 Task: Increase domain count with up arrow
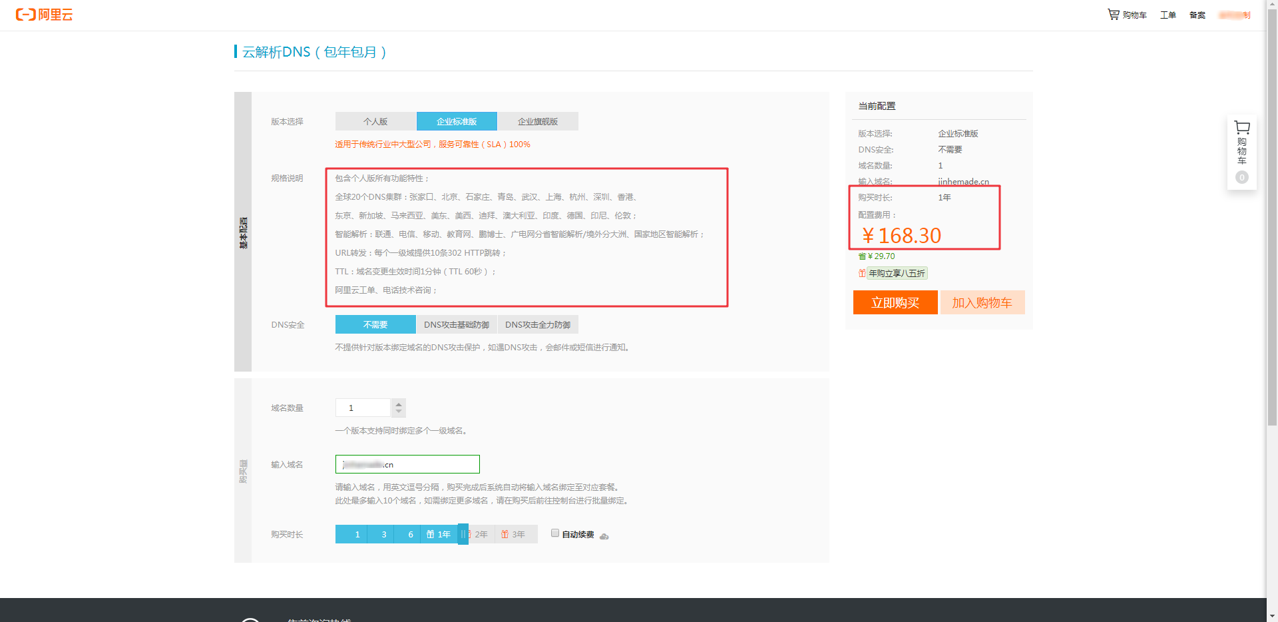(399, 404)
